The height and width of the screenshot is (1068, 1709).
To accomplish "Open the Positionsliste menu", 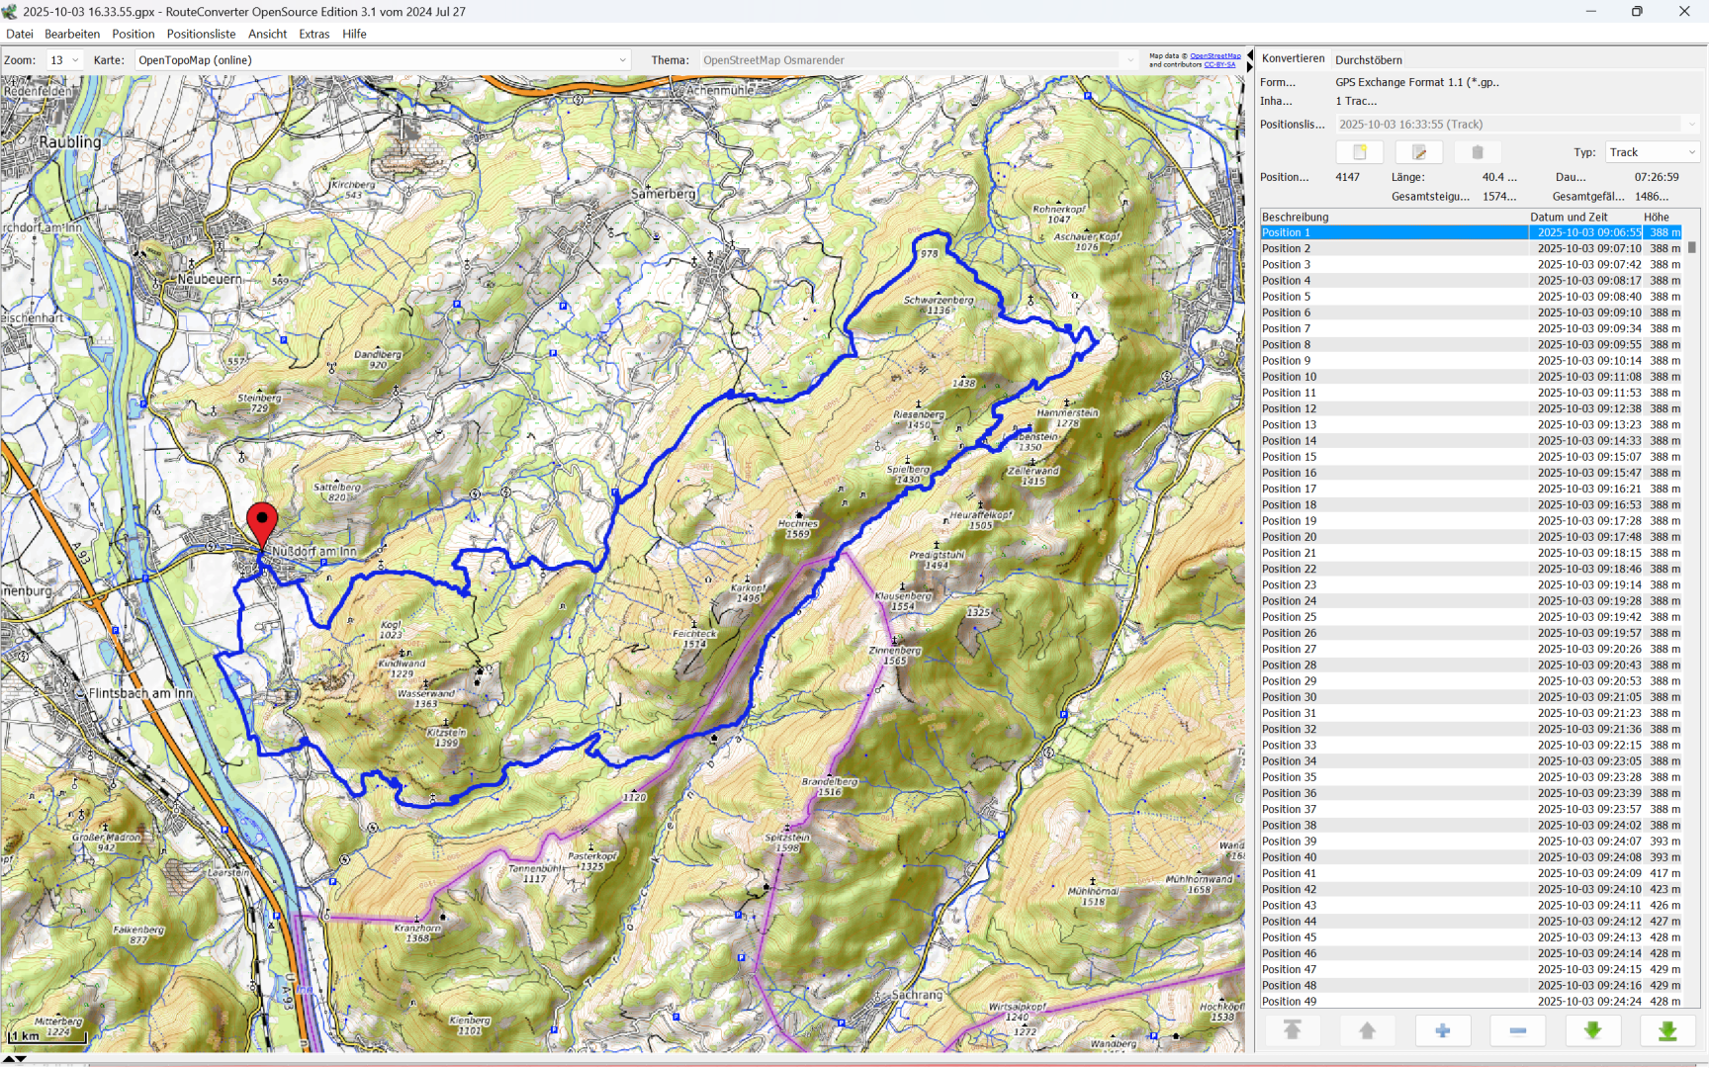I will [x=201, y=34].
